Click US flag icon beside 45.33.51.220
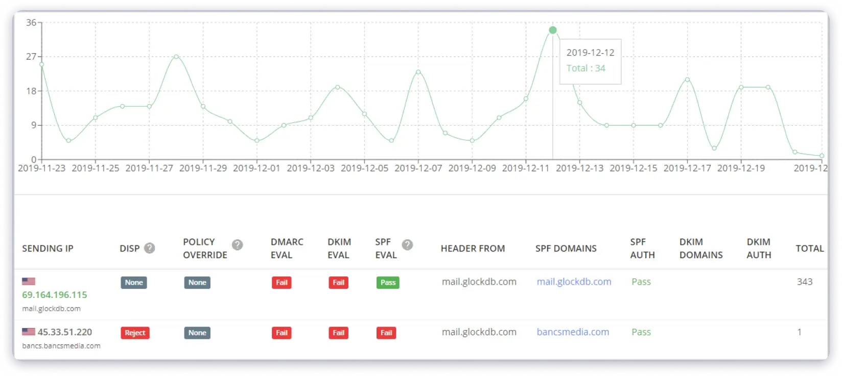The width and height of the screenshot is (842, 376). (29, 332)
